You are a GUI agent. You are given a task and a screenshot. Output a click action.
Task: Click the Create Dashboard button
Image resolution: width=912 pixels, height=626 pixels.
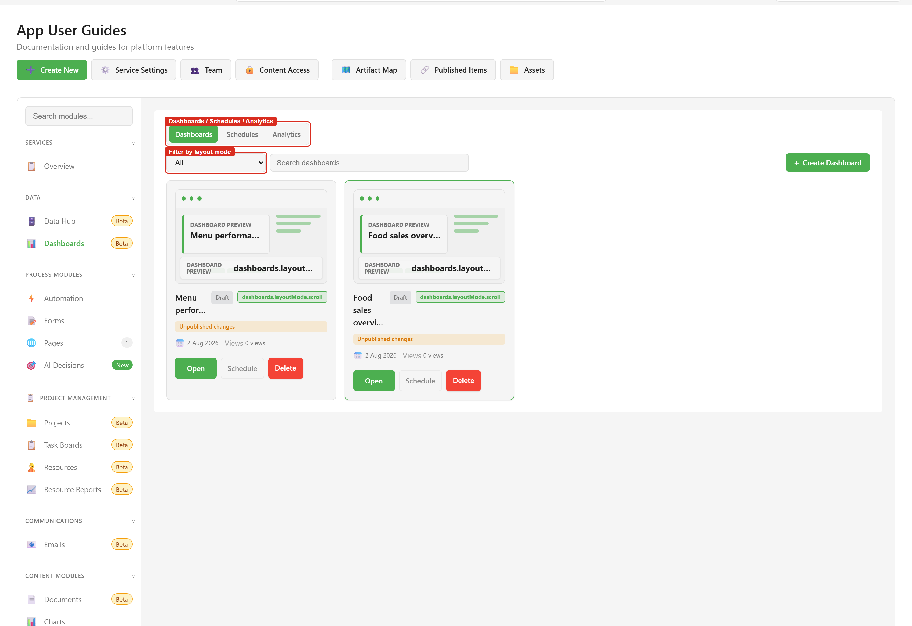(827, 162)
